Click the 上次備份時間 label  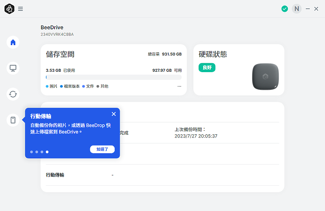tap(190, 130)
